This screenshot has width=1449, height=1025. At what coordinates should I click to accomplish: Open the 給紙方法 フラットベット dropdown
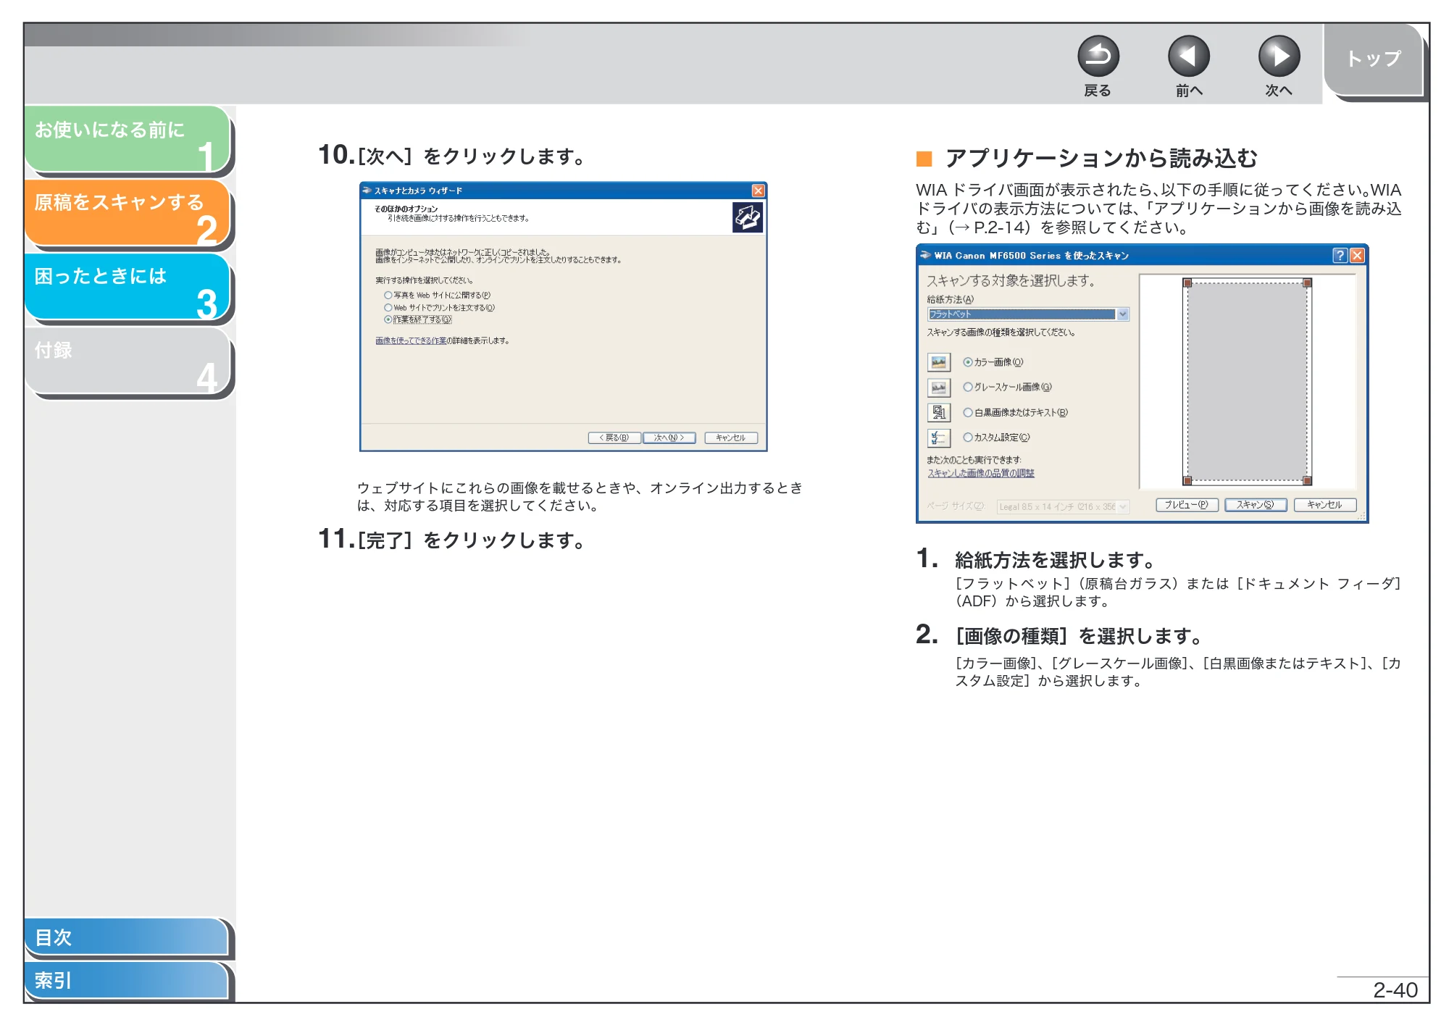pos(1028,314)
